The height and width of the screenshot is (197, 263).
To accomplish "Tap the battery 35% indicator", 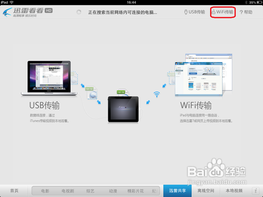I will coord(255,3).
